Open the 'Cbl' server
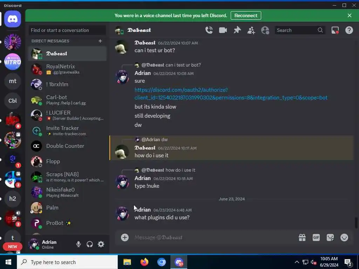 point(13,101)
